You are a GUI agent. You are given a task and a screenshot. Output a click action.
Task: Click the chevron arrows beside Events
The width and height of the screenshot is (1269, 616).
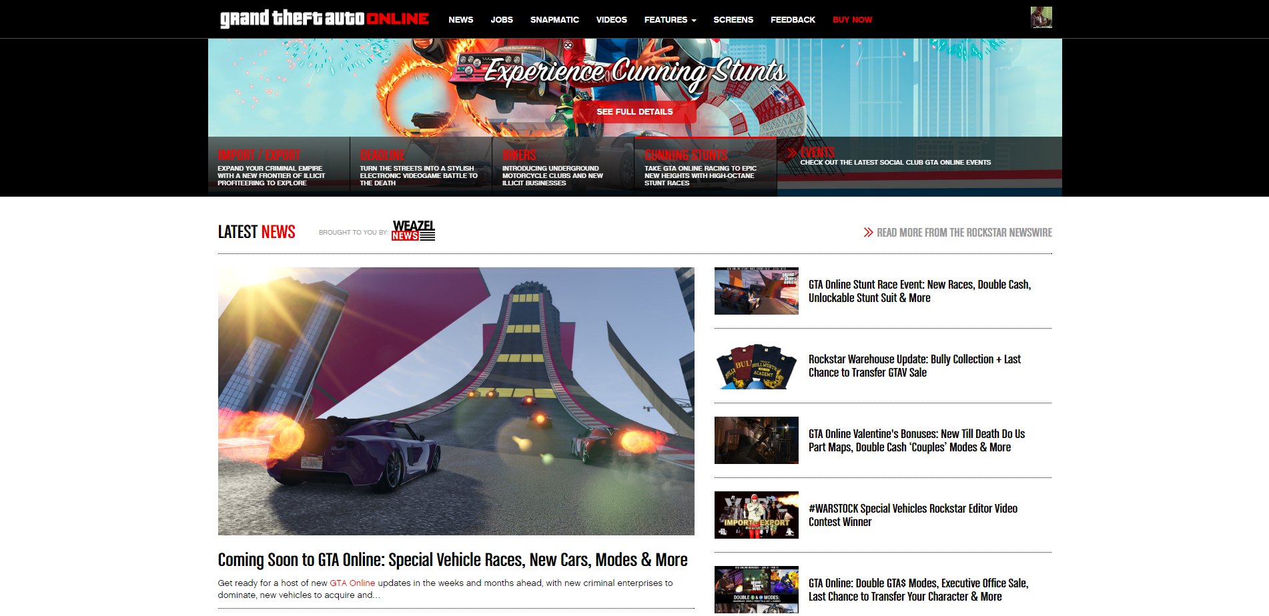[792, 153]
